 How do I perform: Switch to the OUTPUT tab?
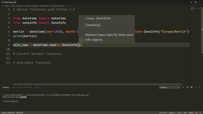[37, 87]
